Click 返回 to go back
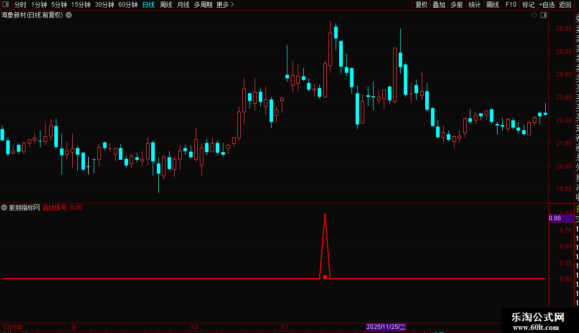 [565, 5]
